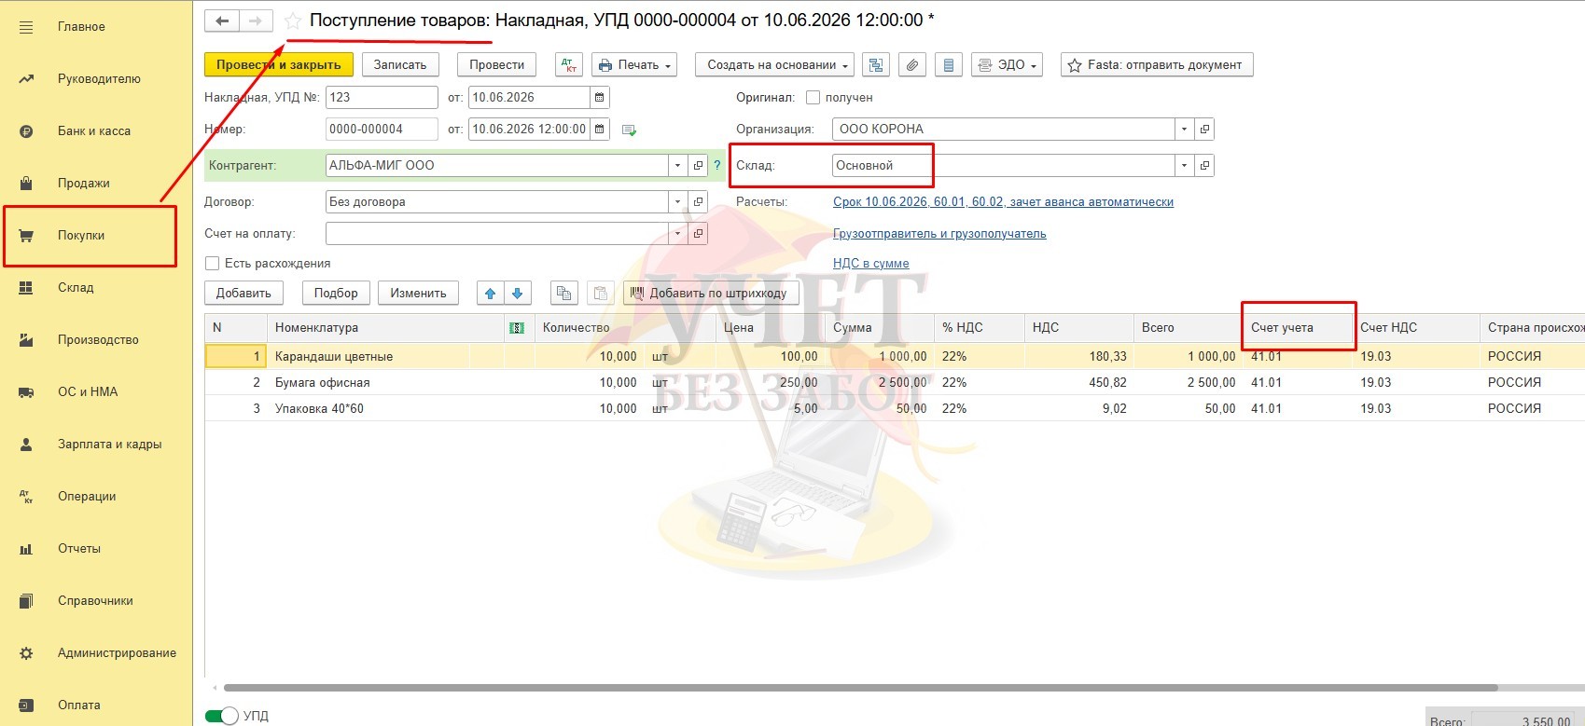Open Счет на оплату dropdown arrow

(677, 233)
